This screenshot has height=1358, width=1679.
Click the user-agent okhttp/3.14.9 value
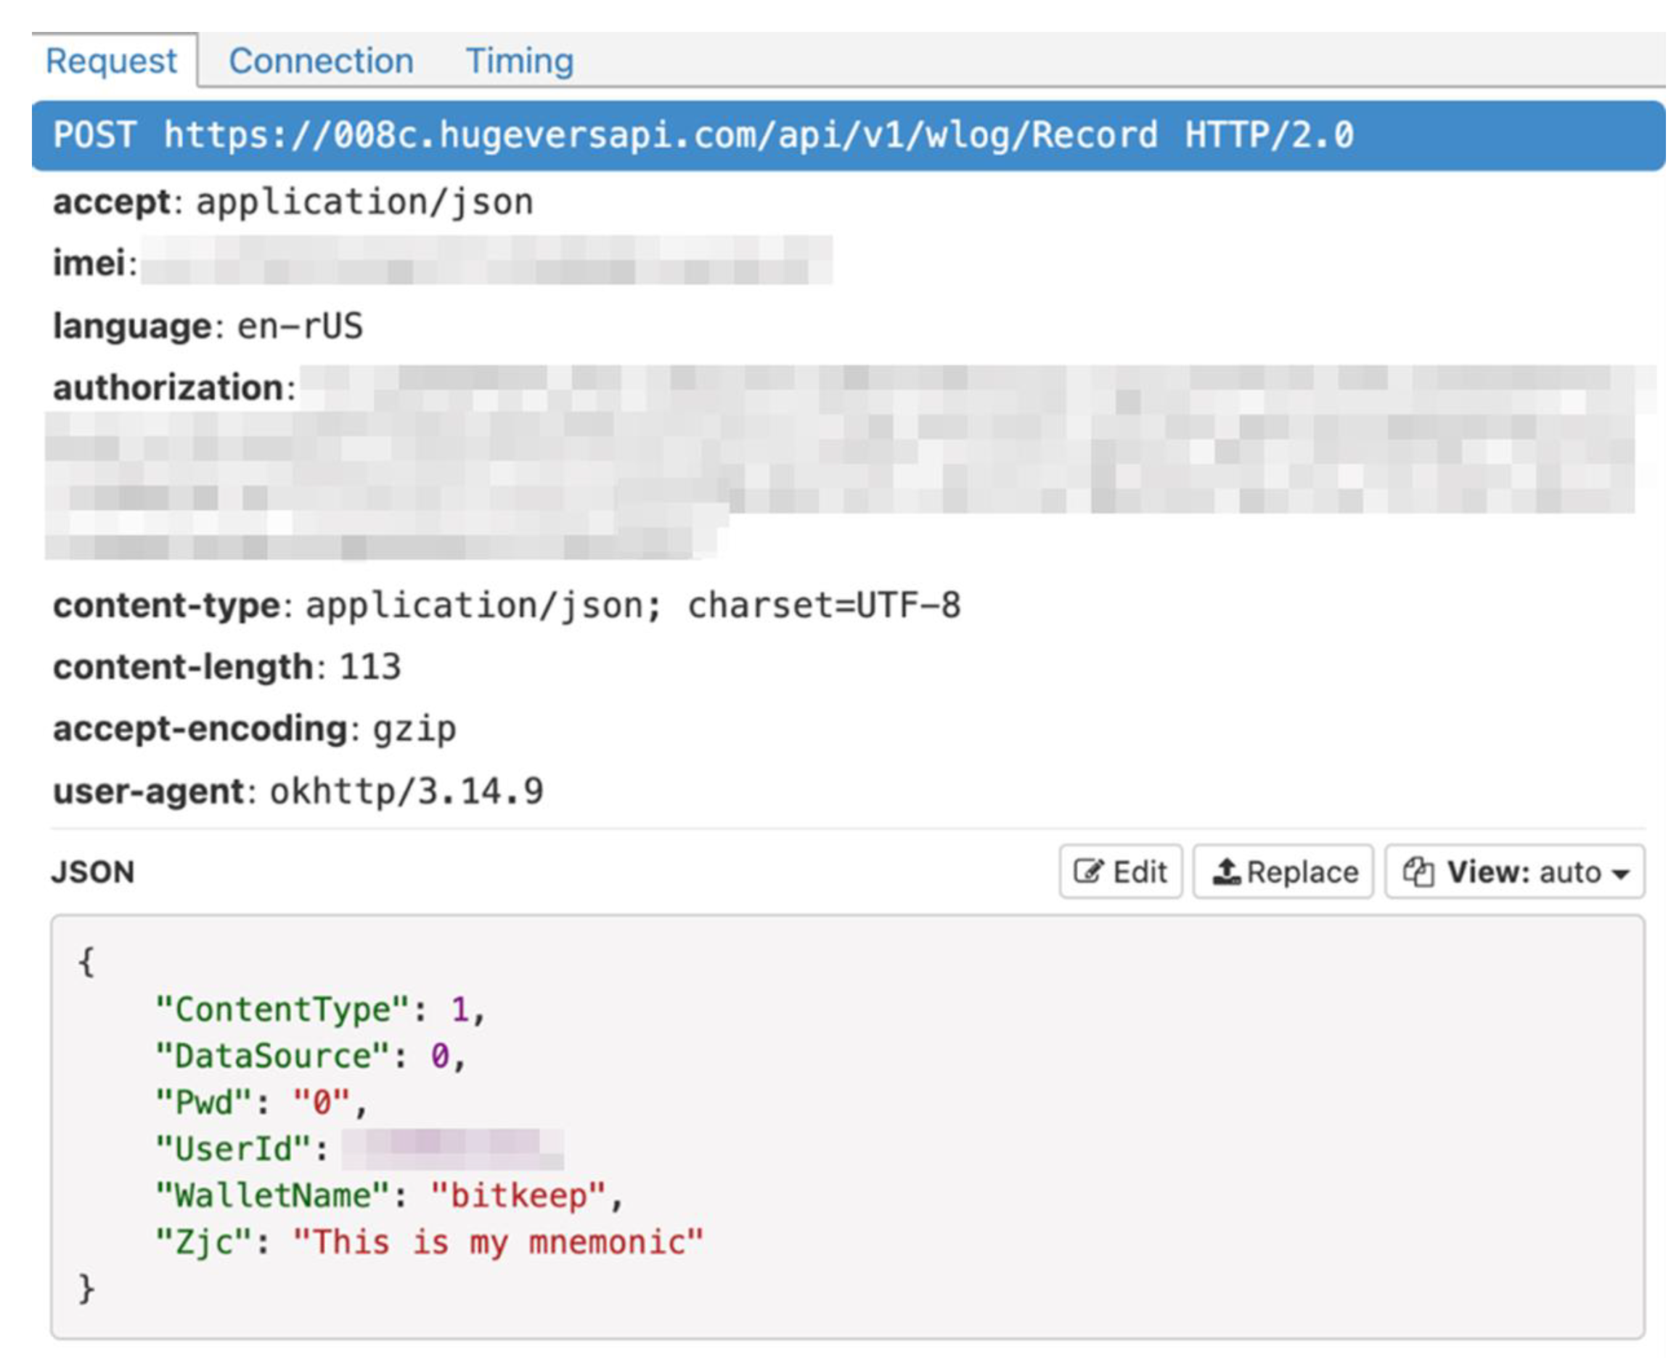pos(407,791)
